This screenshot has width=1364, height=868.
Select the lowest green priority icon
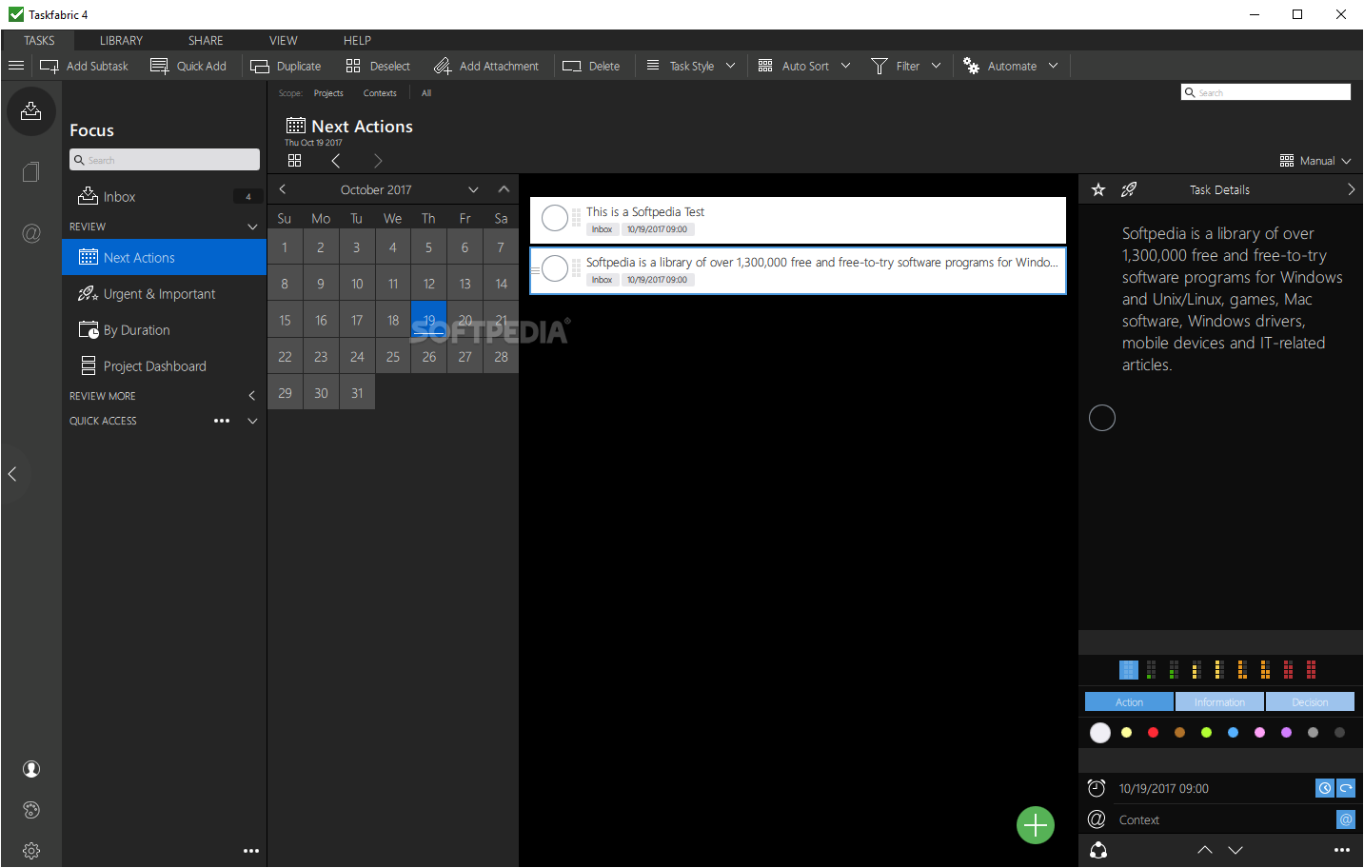point(1151,670)
